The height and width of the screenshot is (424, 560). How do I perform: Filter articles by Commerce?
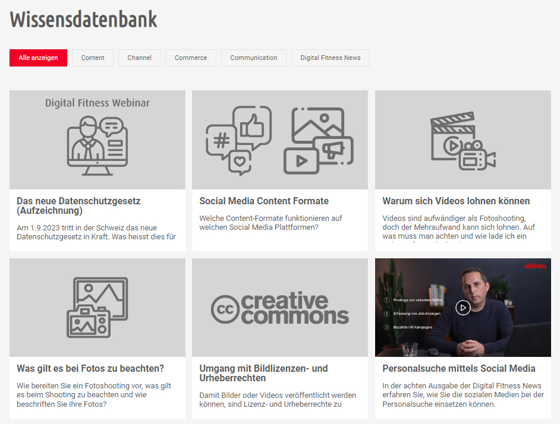191,58
